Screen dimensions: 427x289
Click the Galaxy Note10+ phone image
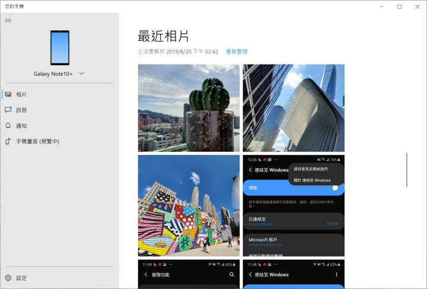coord(60,47)
